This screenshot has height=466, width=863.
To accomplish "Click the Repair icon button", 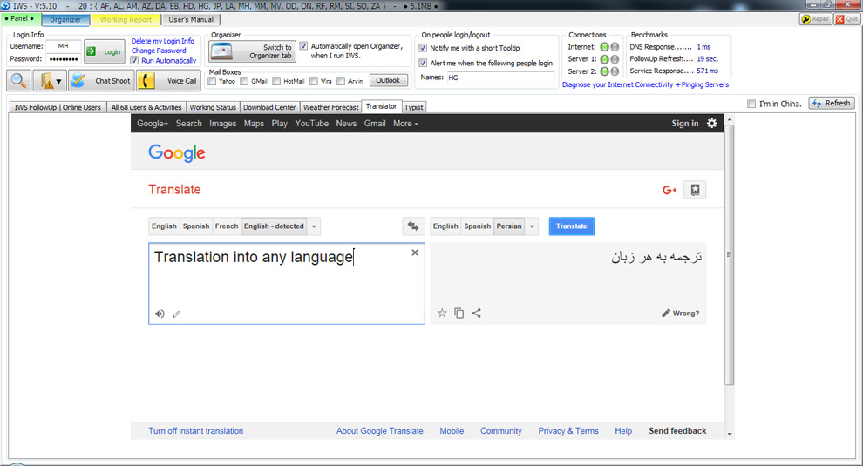I will [x=815, y=18].
